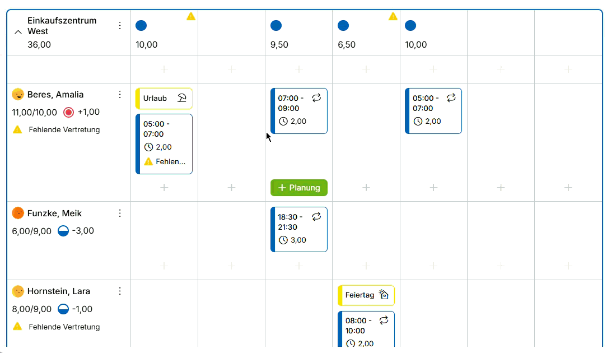Image resolution: width=607 pixels, height=353 pixels.
Task: Select the Urlaub absence card
Action: tap(164, 99)
